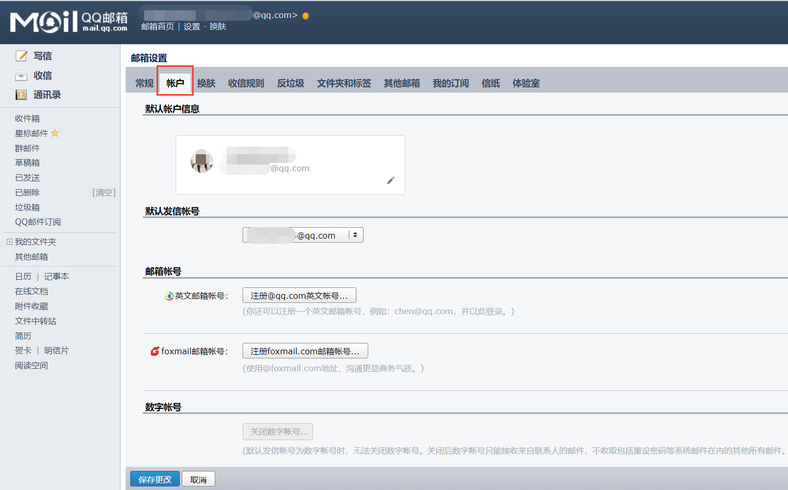
Task: Open the 默认发信帐号 account dropdown
Action: 355,235
